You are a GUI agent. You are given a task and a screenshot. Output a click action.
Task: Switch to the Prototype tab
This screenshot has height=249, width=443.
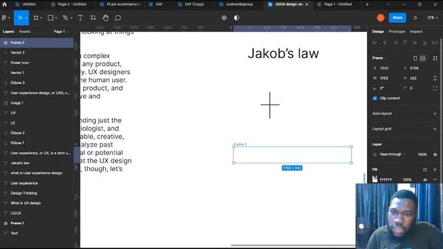tap(397, 32)
